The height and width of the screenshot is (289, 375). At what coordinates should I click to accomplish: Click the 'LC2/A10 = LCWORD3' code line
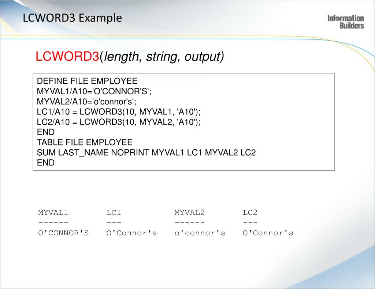[119, 122]
